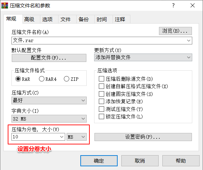
Task: Open the MB volume unit dropdown
Action: coord(77,137)
